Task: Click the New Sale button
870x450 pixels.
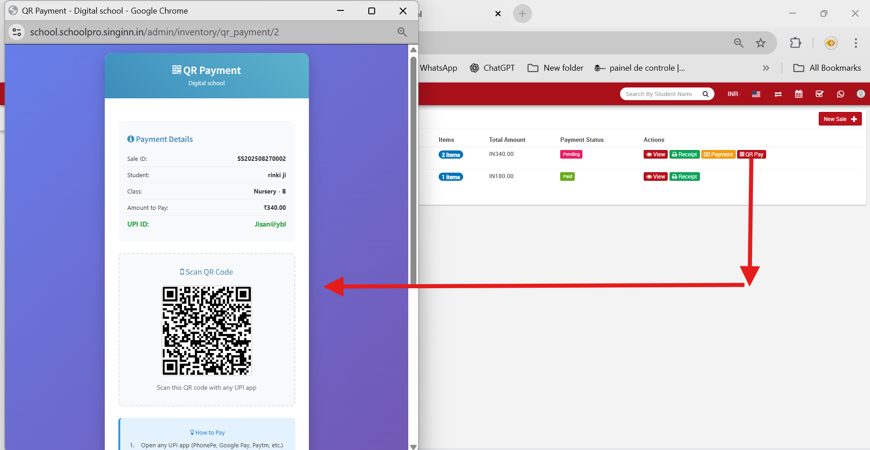Action: (840, 119)
